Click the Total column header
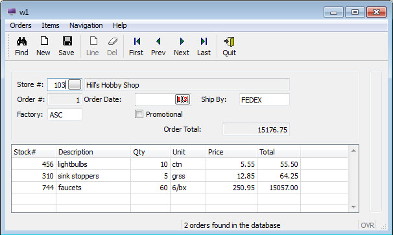 [279, 152]
